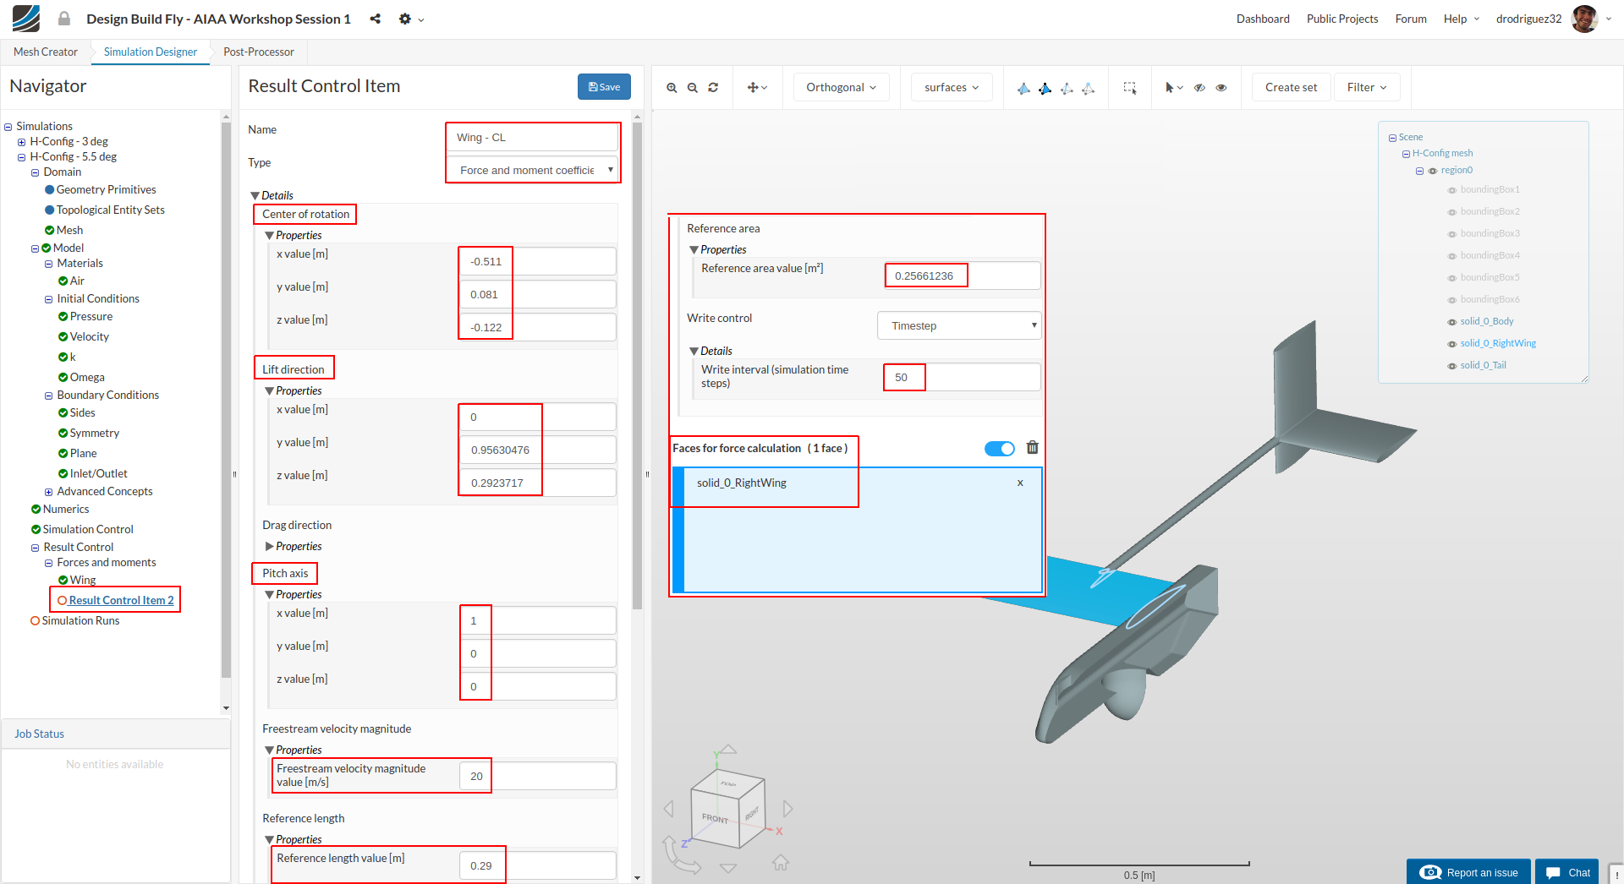
Task: Open the cursor selection mode tool
Action: [1174, 88]
